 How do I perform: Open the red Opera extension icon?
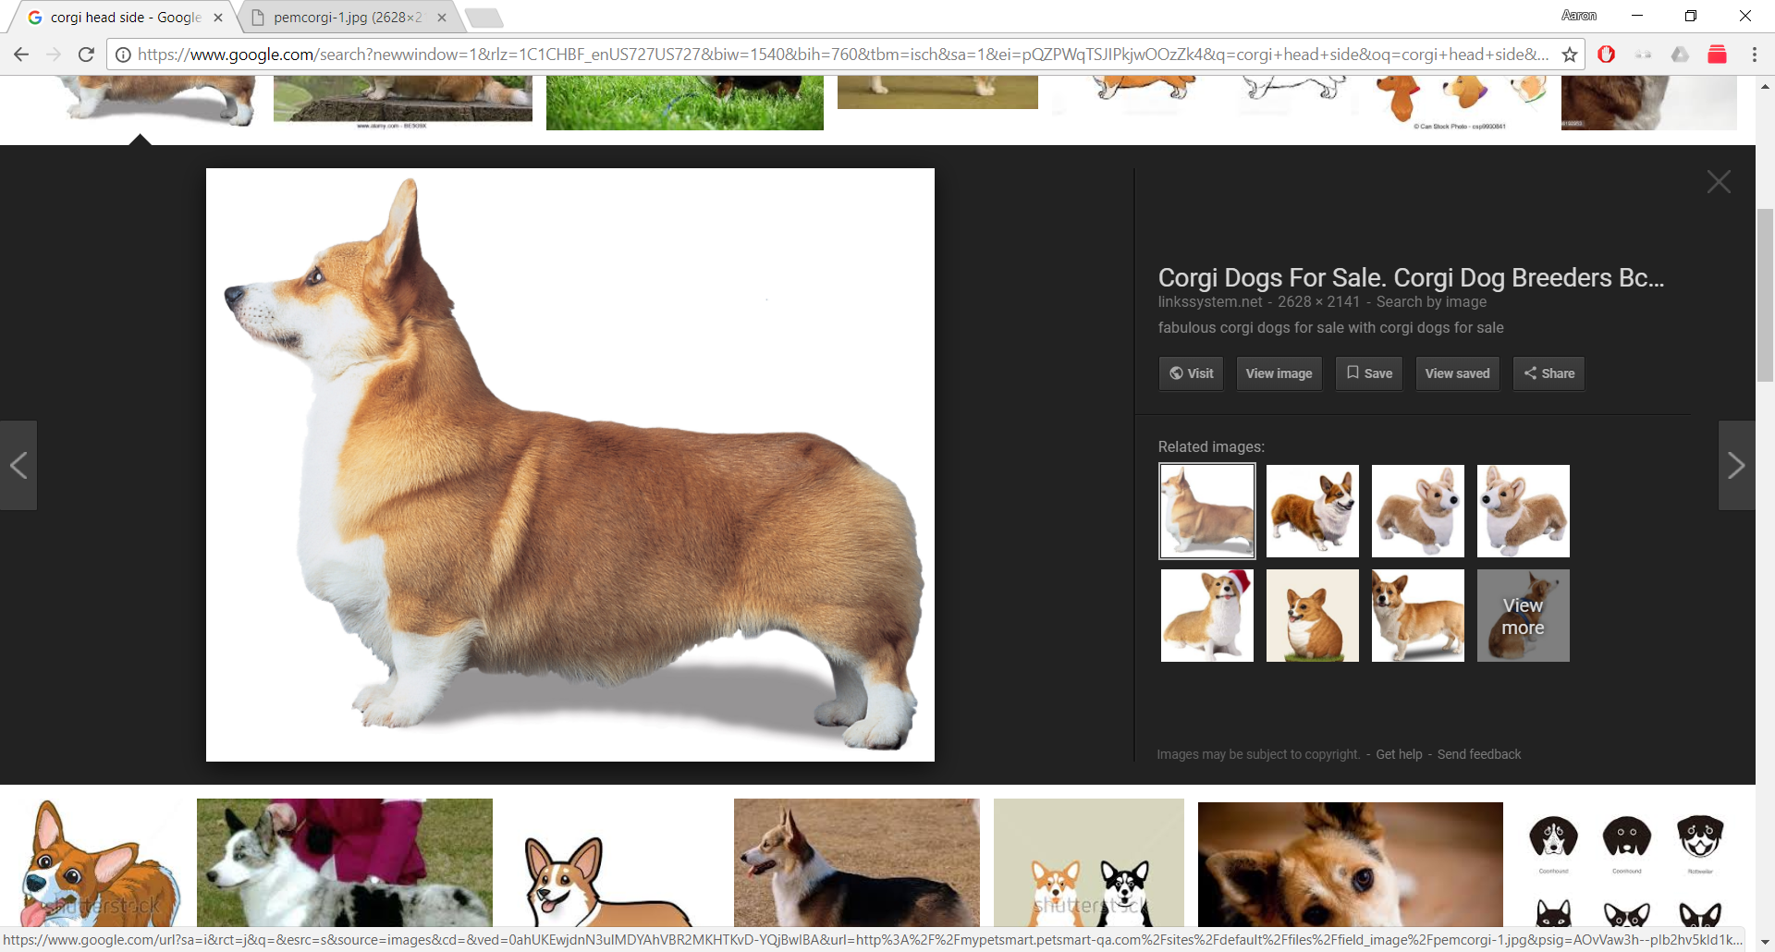1607,55
